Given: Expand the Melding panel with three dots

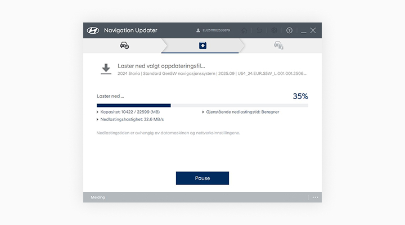Looking at the screenshot, I should [315, 197].
